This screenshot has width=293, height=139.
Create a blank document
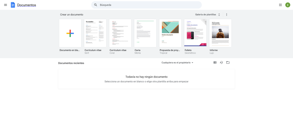(70, 33)
